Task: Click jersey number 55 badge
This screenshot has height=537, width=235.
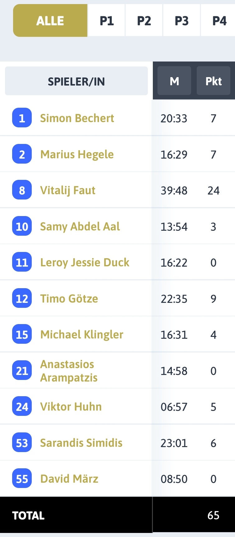Action: point(22,479)
